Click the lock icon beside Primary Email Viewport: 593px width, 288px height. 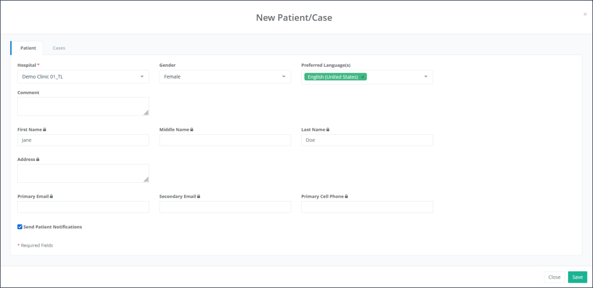[51, 196]
